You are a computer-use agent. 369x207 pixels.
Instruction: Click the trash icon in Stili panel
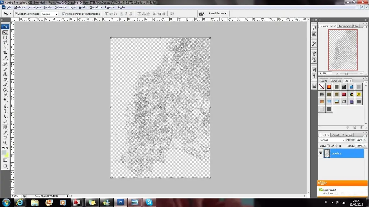(361, 128)
